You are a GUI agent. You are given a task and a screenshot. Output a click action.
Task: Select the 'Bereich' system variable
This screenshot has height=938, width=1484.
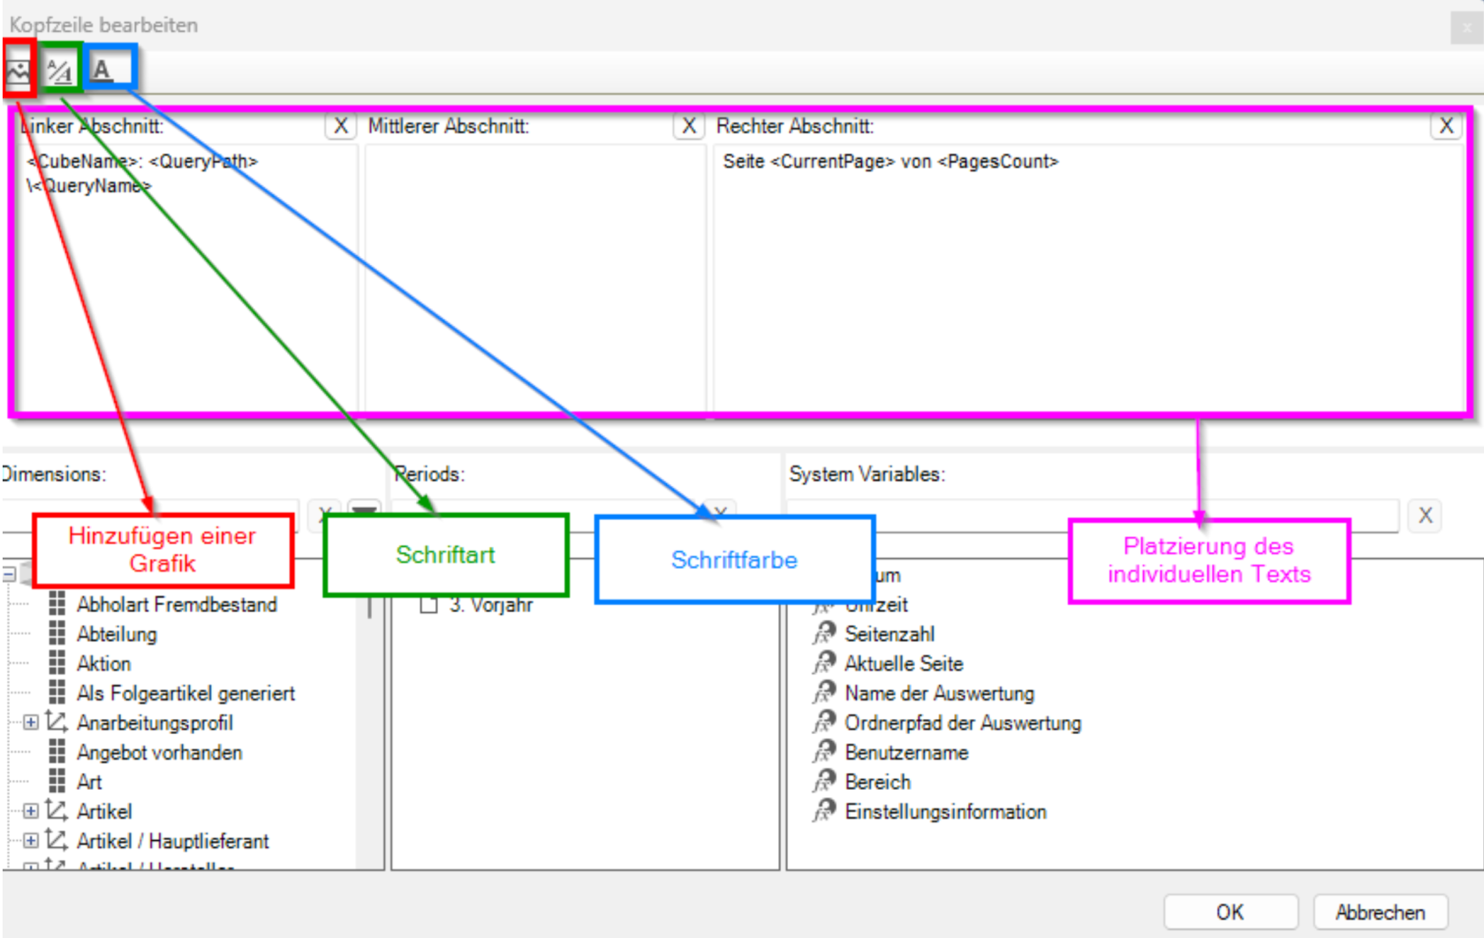877,782
